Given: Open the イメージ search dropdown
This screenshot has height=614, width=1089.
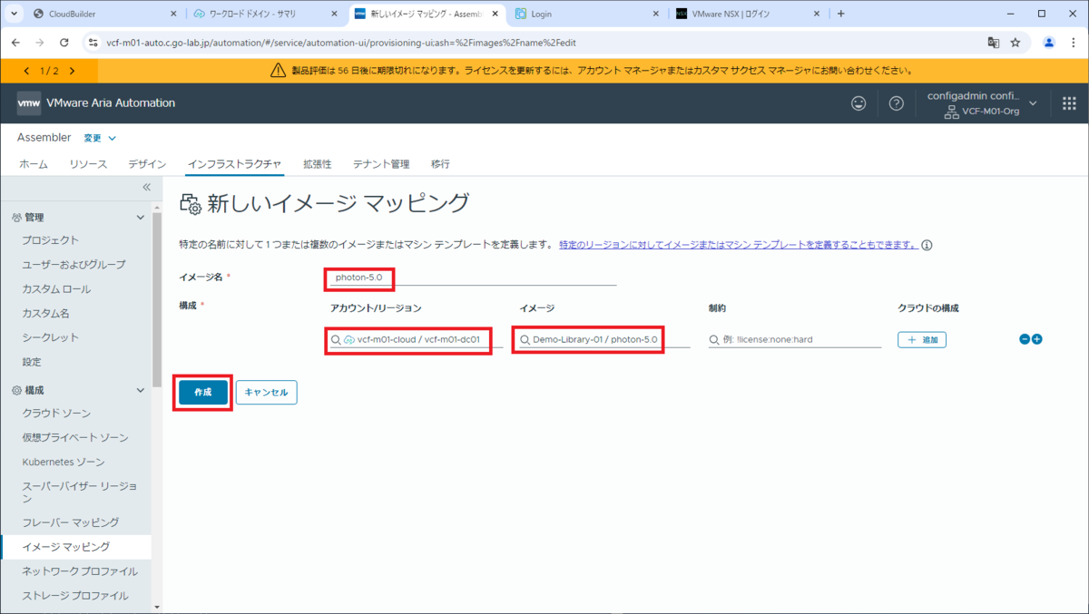Looking at the screenshot, I should 603,339.
